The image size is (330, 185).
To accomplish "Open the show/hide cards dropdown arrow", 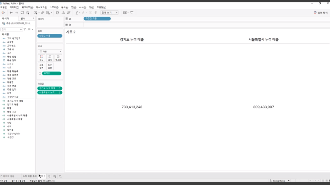I will (x=128, y=12).
